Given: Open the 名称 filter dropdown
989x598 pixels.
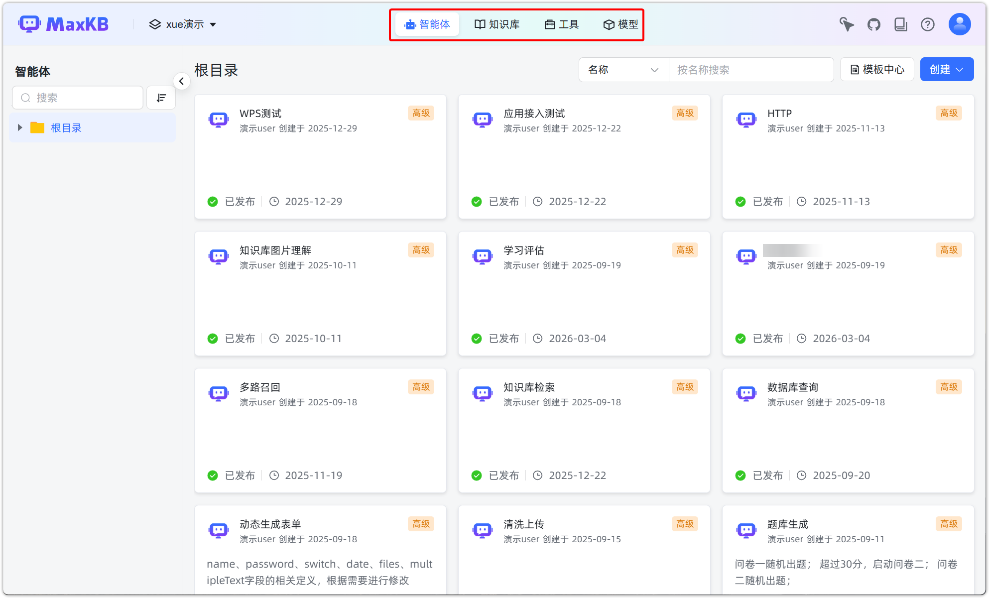Looking at the screenshot, I should pyautogui.click(x=623, y=70).
